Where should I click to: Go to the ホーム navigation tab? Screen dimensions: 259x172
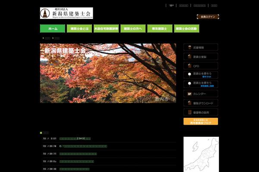pyautogui.click(x=53, y=29)
